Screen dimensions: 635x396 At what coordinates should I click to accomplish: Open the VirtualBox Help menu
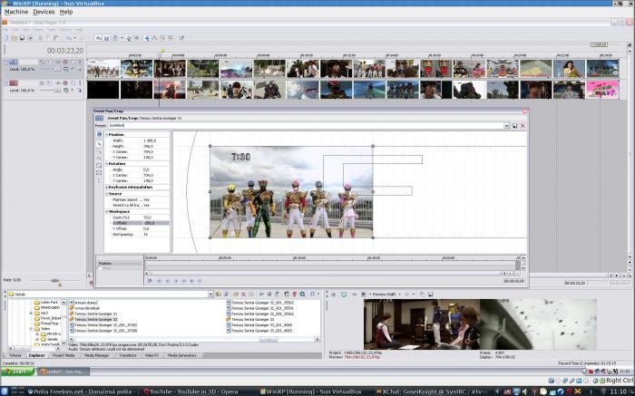66,12
